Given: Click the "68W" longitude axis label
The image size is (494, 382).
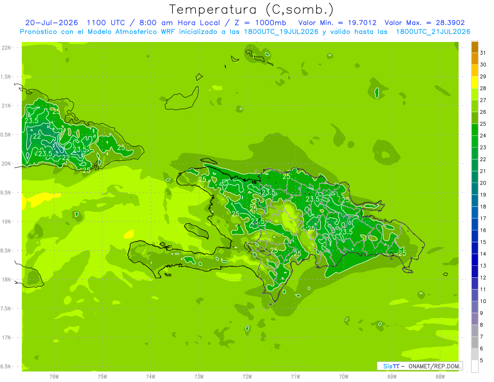Looking at the screenshot, I should [440, 377].
